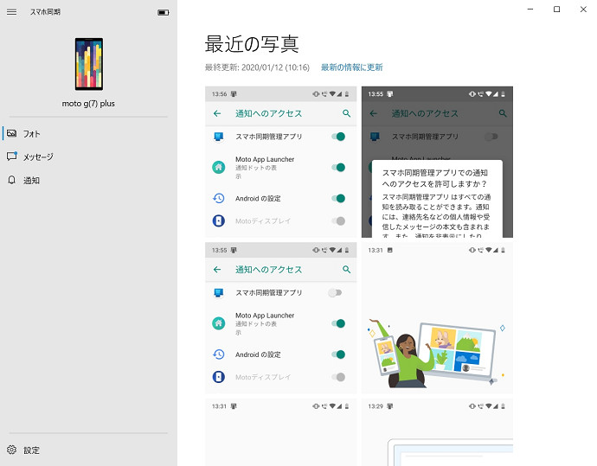597x466 pixels.
Task: Click back arrow in the 13:55 light screenshot
Action: coord(217,270)
